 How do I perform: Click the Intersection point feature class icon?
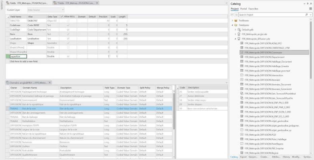[242, 75]
